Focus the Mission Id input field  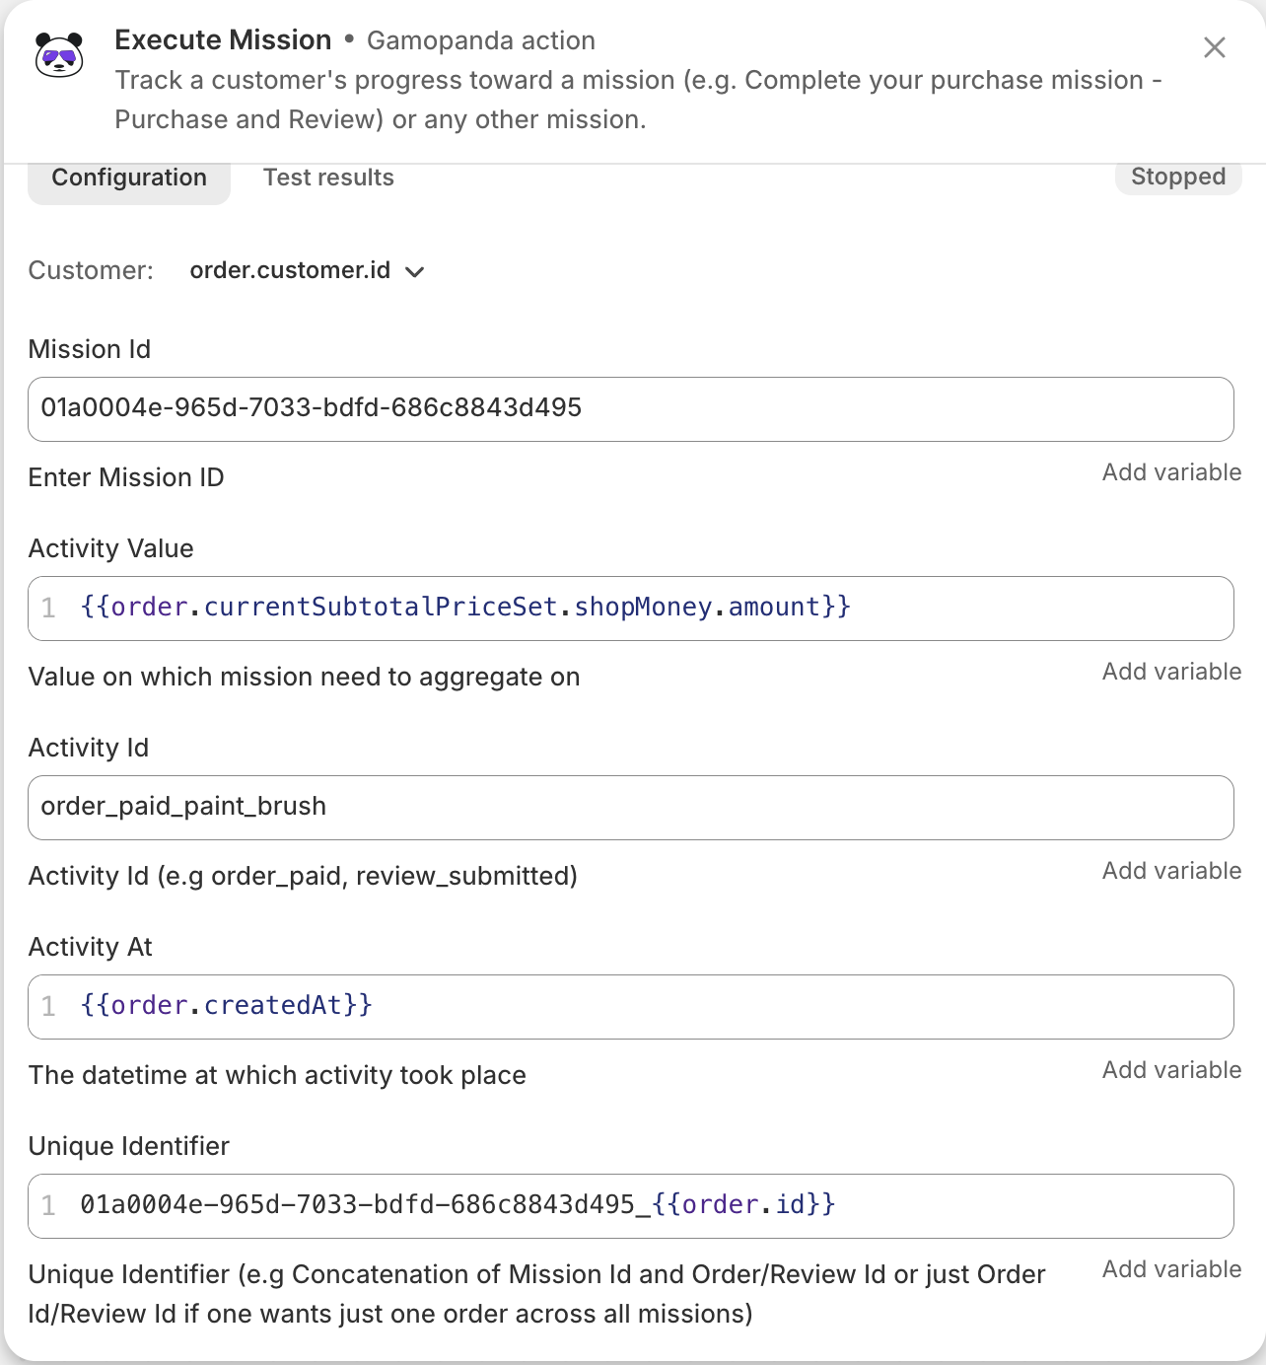(631, 408)
